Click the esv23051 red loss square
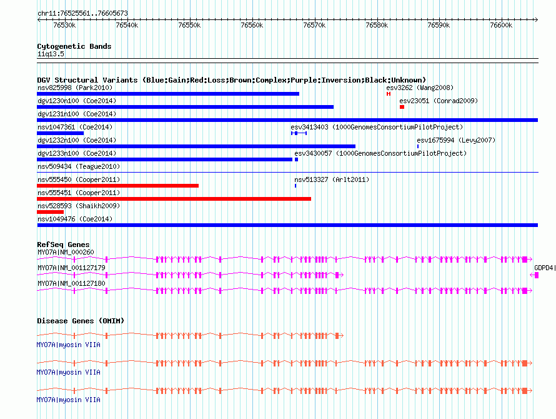556x419 pixels. pyautogui.click(x=402, y=107)
